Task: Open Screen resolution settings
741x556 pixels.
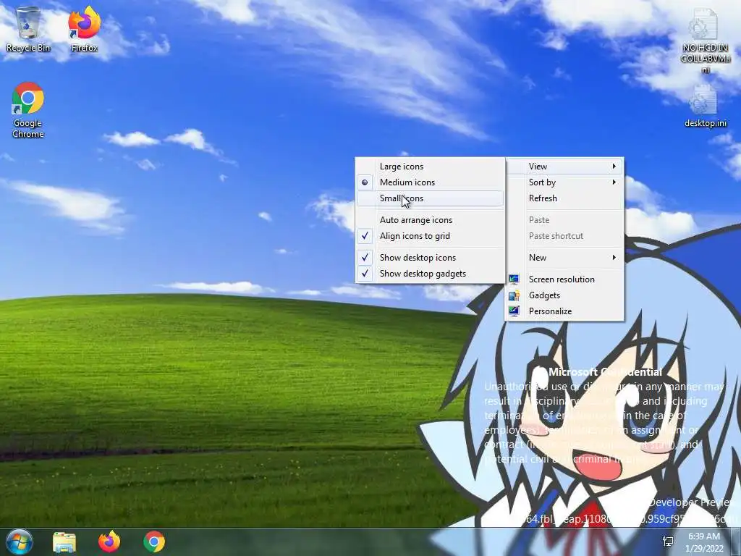Action: point(564,279)
